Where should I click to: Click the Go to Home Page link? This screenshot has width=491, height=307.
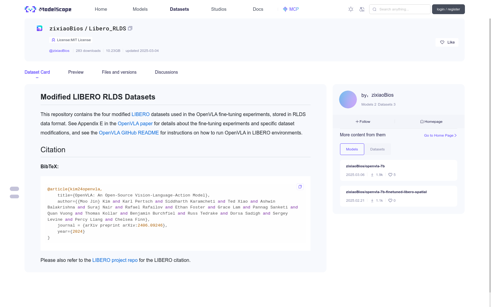(440, 135)
